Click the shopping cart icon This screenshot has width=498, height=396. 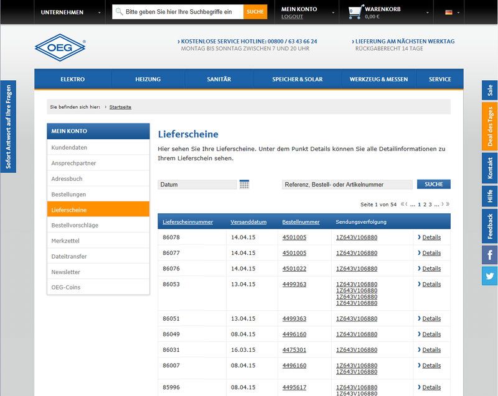click(x=355, y=12)
